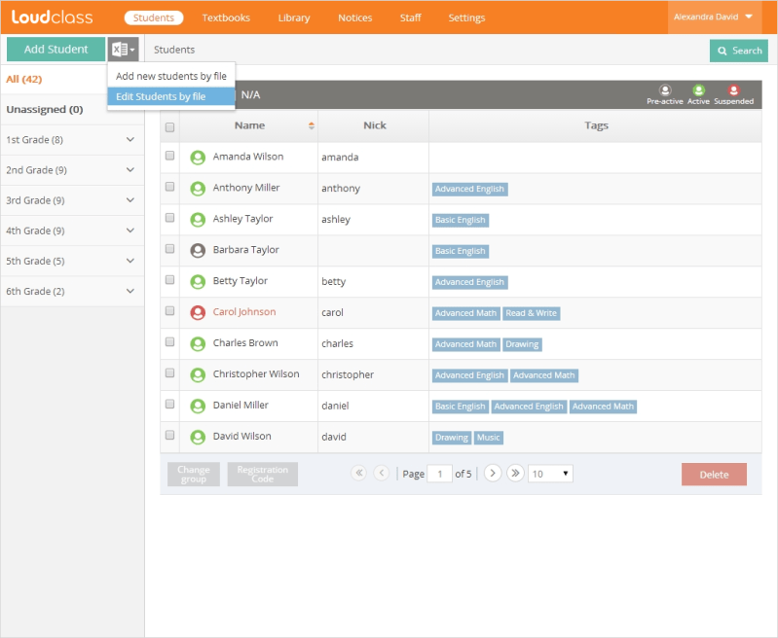This screenshot has width=778, height=638.
Task: Go to the Staff tab
Action: (x=410, y=18)
